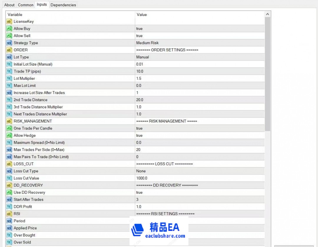The width and height of the screenshot is (318, 247).
Task: Open Loss Cut Type None dropdown
Action: tap(141, 171)
